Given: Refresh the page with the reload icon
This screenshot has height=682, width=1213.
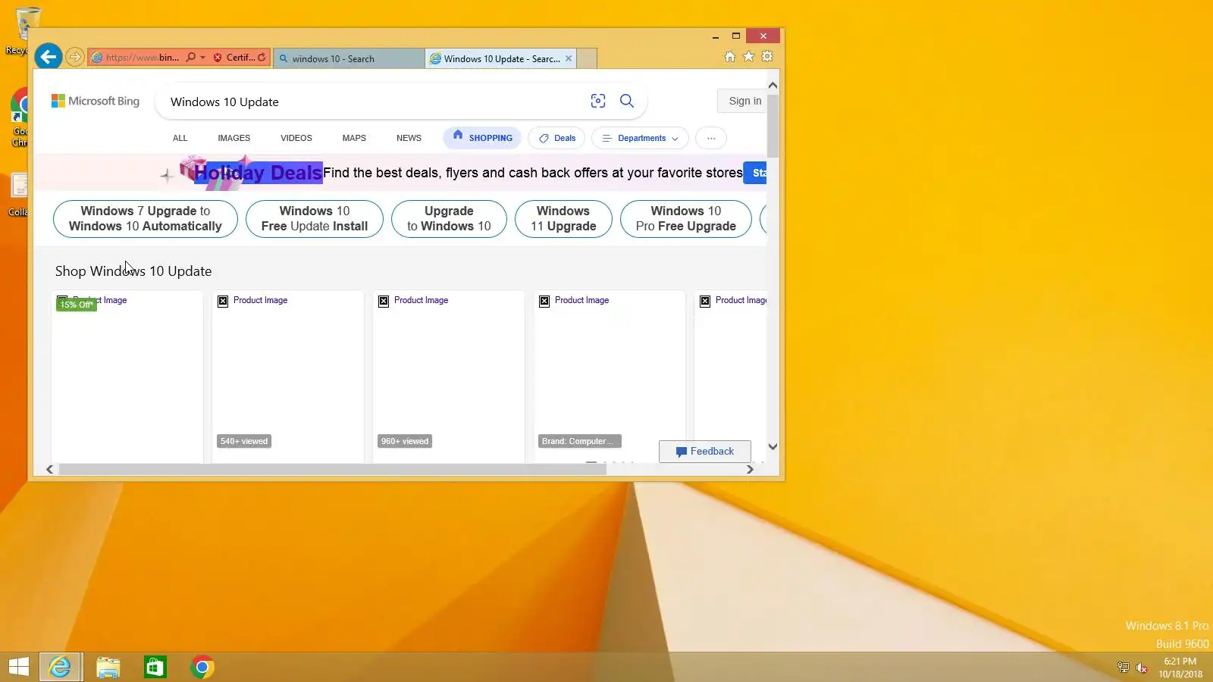Looking at the screenshot, I should pos(262,57).
